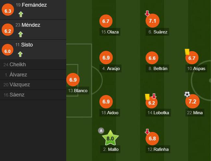This screenshot has width=211, height=161.
Task: Click Araújo's 6.9 rating circle
Action: pyautogui.click(x=106, y=57)
